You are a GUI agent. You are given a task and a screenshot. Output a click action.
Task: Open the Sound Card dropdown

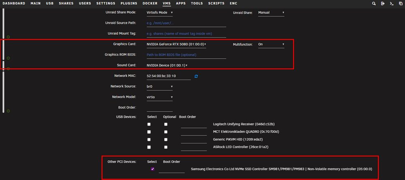tap(167, 66)
